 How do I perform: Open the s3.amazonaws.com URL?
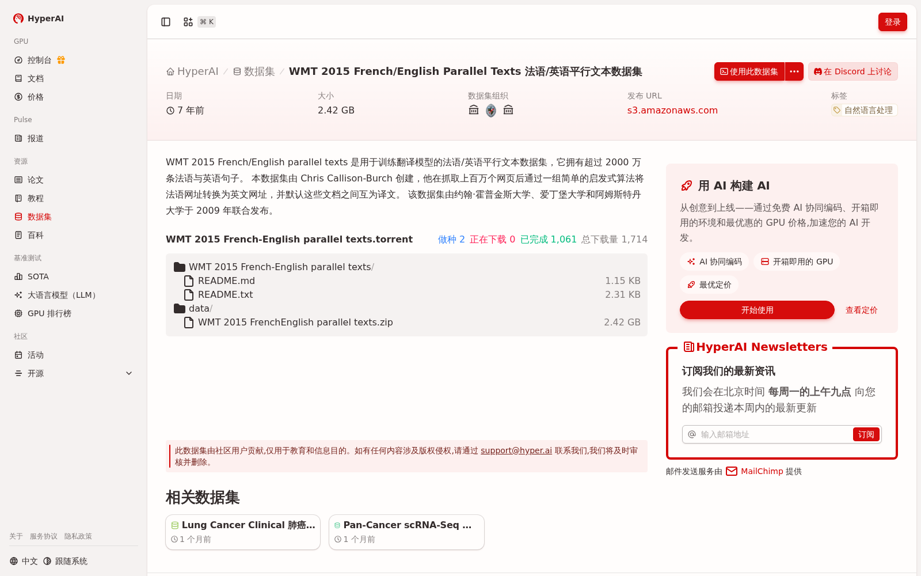click(672, 110)
